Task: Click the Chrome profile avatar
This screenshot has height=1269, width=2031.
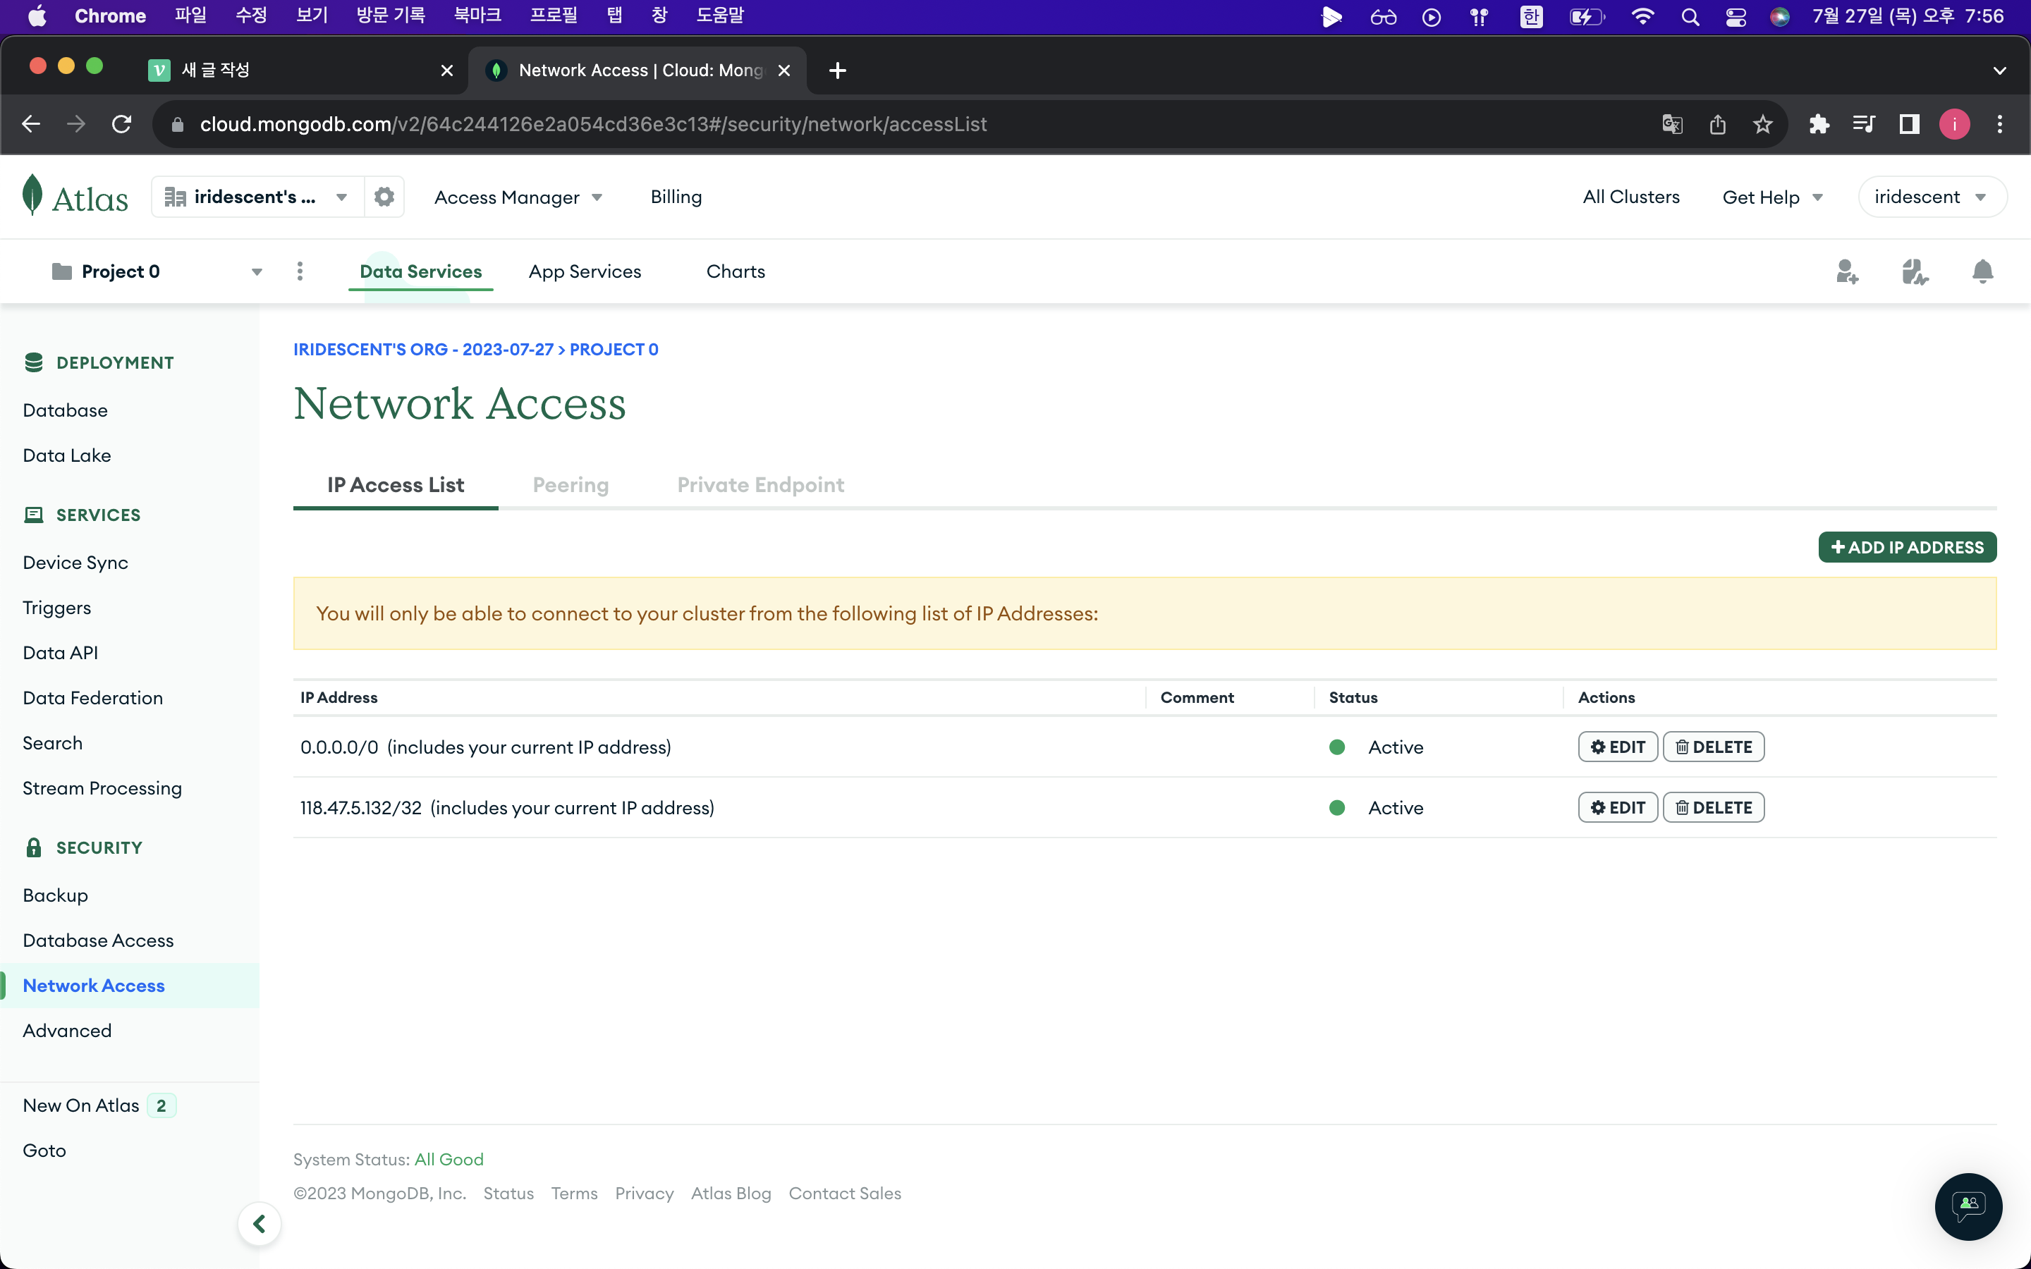Action: [x=1955, y=124]
